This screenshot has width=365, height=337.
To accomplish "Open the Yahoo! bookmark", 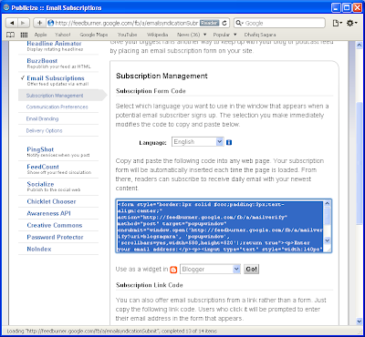I will click(63, 35).
